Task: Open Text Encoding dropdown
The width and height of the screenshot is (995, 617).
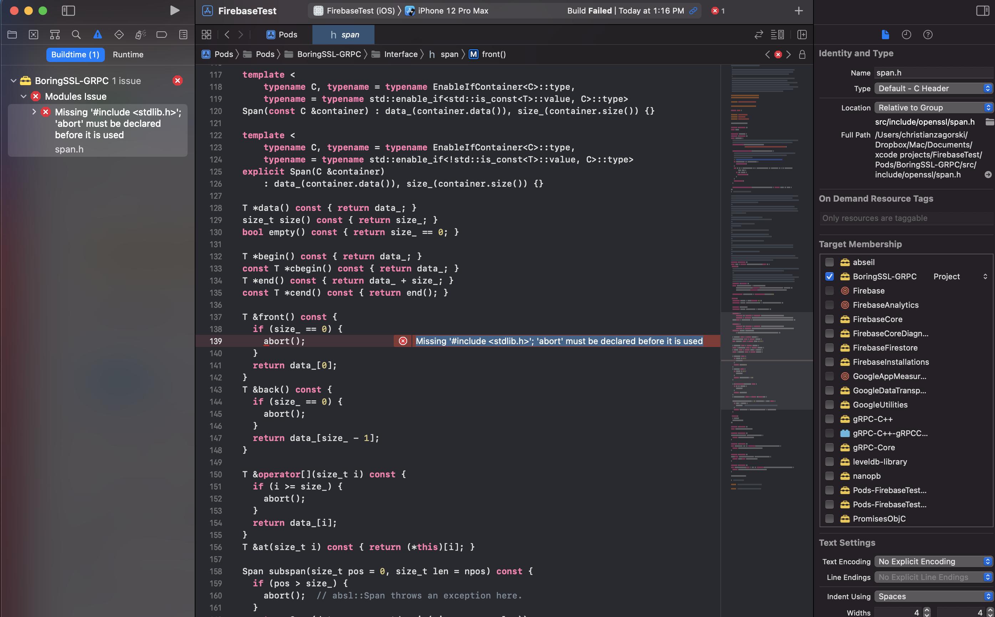Action: (933, 561)
